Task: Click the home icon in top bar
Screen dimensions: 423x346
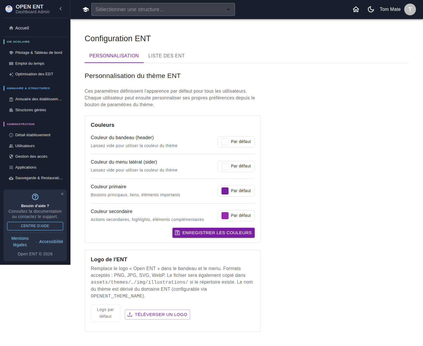Action: [356, 9]
